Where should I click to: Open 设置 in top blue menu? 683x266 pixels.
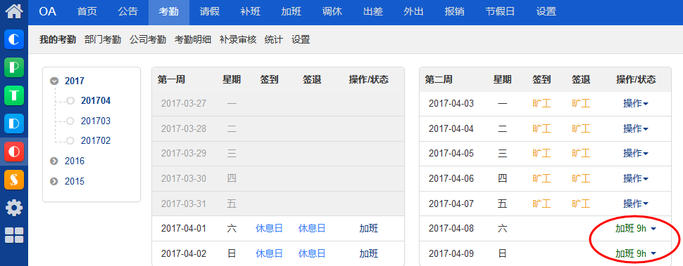pos(546,12)
